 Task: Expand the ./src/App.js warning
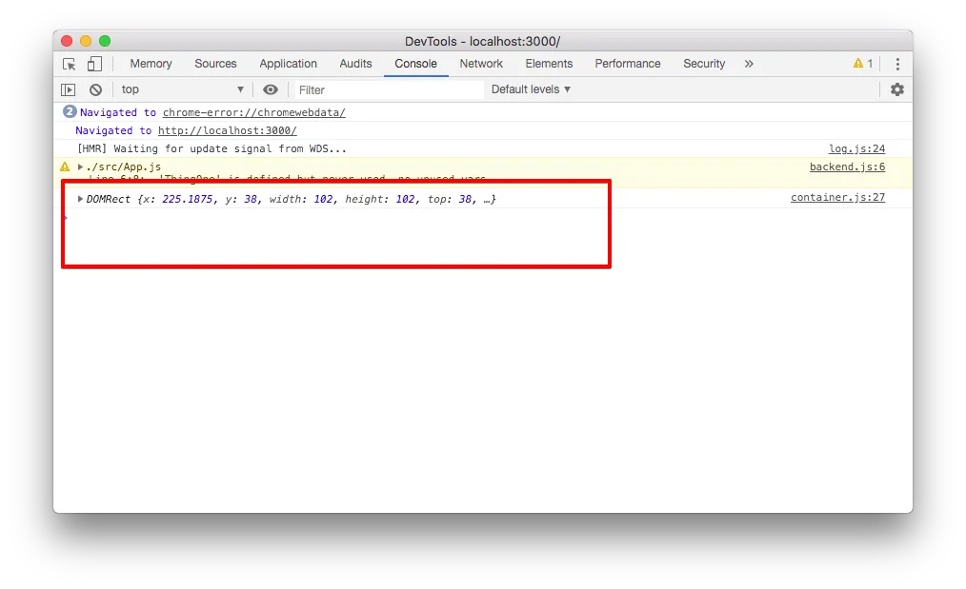[x=80, y=167]
